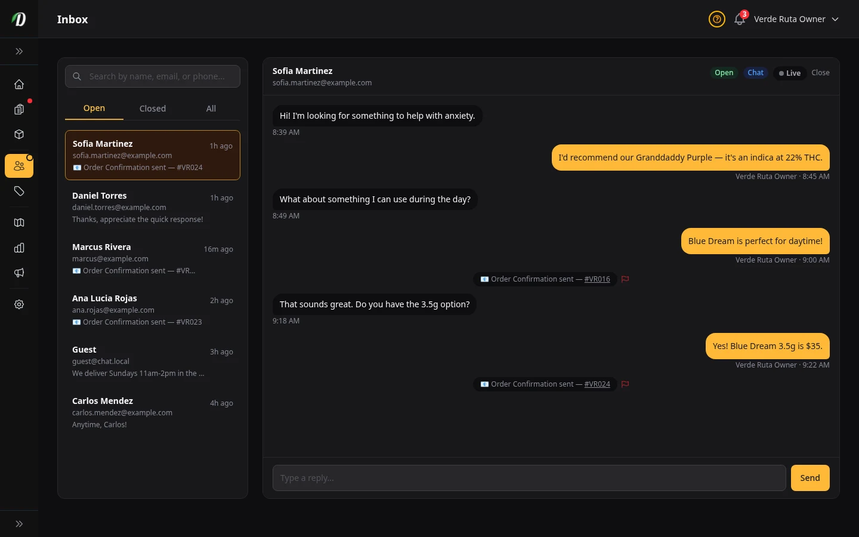This screenshot has height=537, width=859.
Task: Switch to the All conversations tab
Action: [x=211, y=108]
